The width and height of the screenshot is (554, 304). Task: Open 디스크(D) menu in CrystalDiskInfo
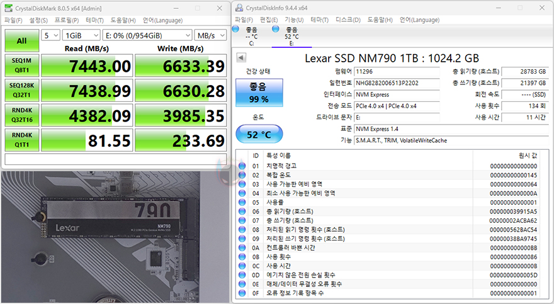(348, 20)
